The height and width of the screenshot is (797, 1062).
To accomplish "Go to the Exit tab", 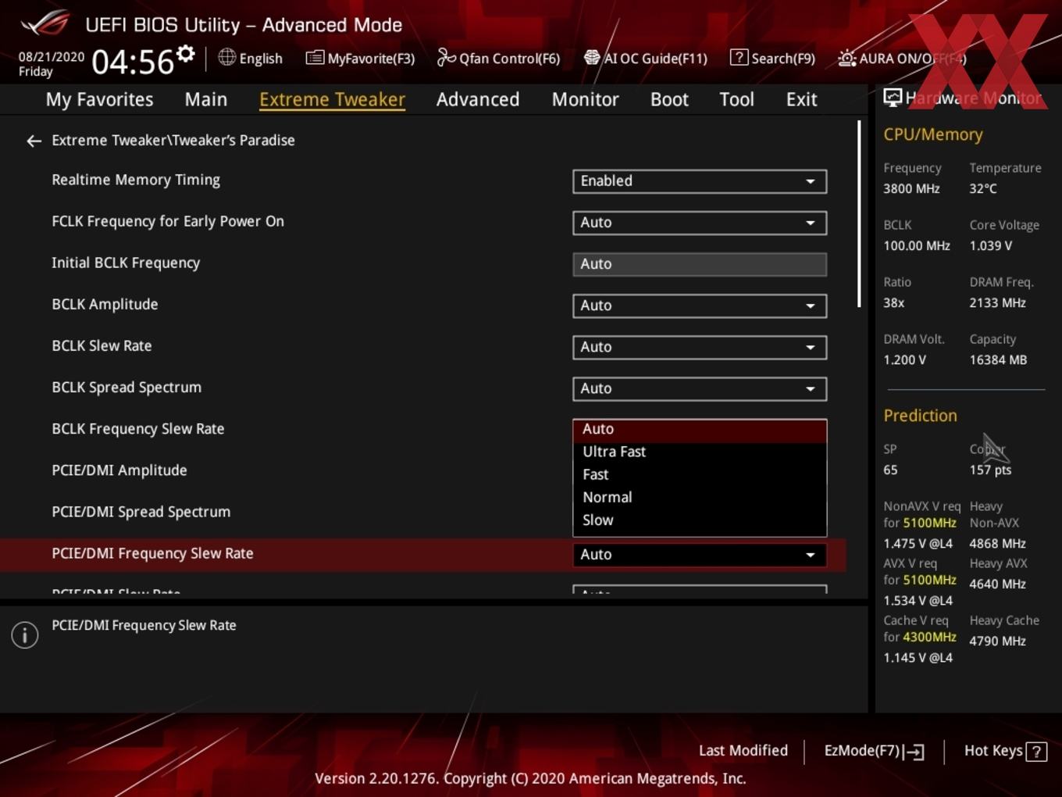I will pyautogui.click(x=801, y=99).
